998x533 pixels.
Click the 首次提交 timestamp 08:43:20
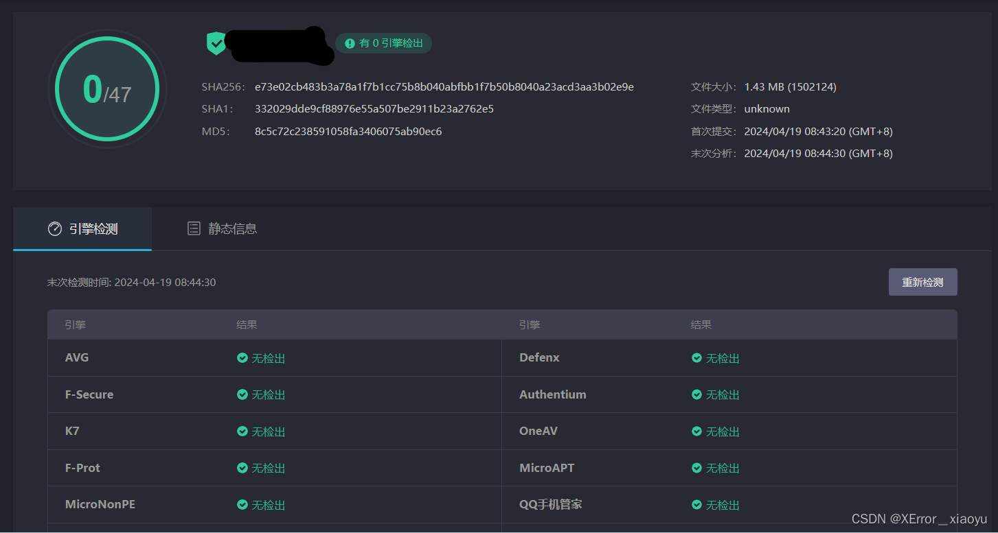click(x=818, y=131)
